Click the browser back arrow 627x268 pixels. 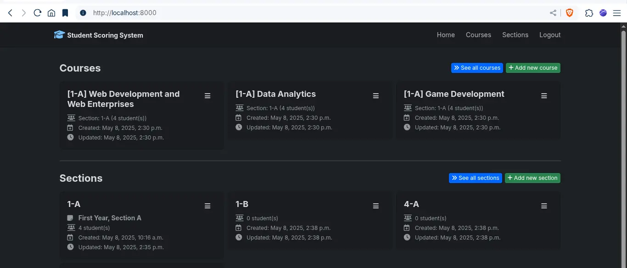tap(10, 13)
